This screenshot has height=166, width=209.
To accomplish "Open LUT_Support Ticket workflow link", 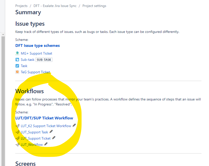I will pos(36,138).
